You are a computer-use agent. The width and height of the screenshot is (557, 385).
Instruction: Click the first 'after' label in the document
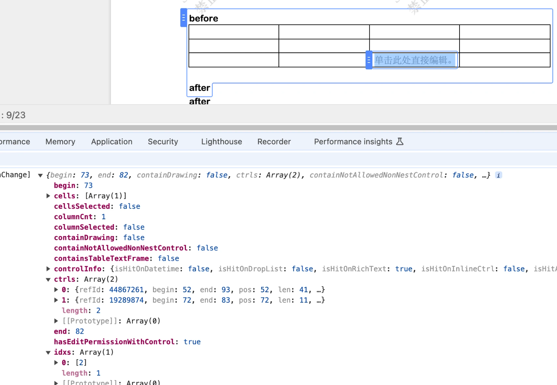click(199, 88)
